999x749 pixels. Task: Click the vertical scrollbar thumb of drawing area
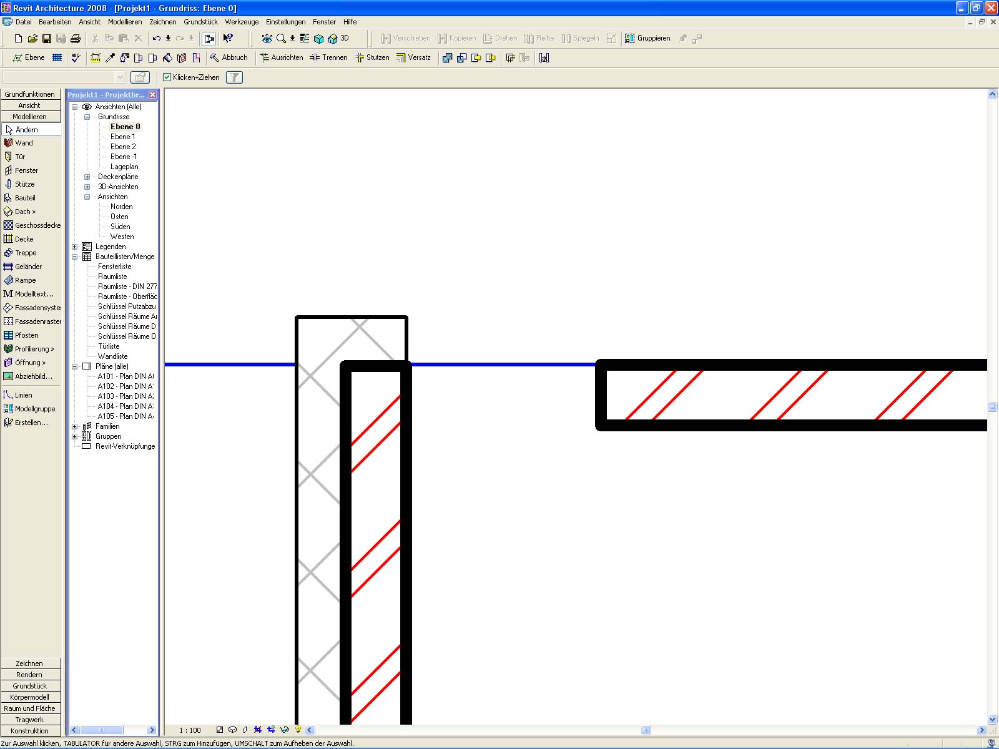click(x=993, y=407)
